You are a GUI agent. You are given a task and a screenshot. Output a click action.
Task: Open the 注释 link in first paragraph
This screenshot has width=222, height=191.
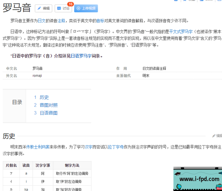click(x=61, y=21)
